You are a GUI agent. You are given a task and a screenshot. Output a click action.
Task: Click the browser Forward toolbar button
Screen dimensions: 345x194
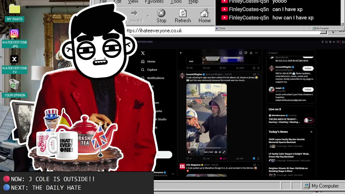pyautogui.click(x=134, y=16)
